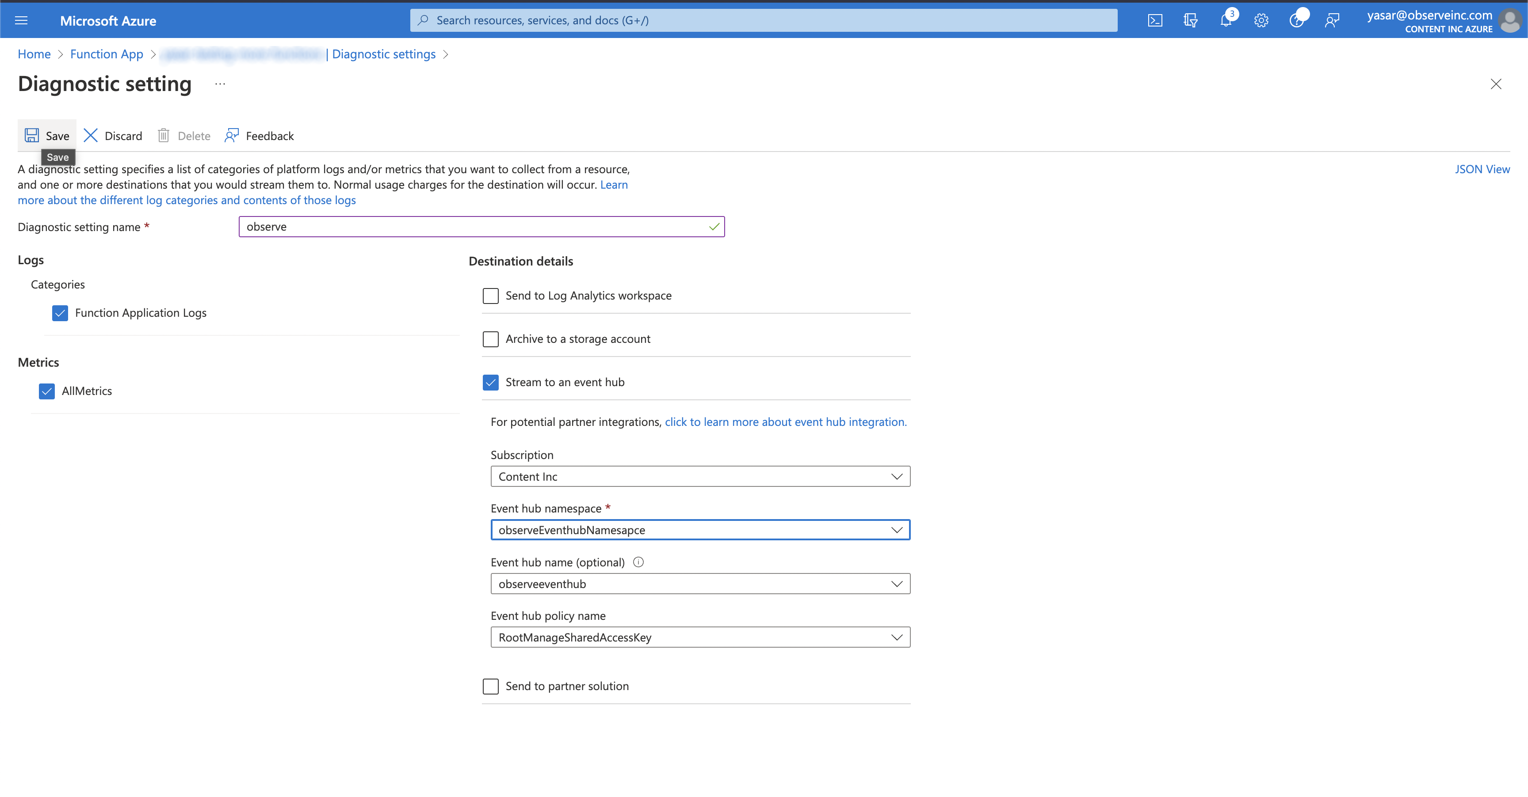Viewport: 1528px width, 797px height.
Task: Click the Function Application Logs label
Action: pyautogui.click(x=141, y=313)
